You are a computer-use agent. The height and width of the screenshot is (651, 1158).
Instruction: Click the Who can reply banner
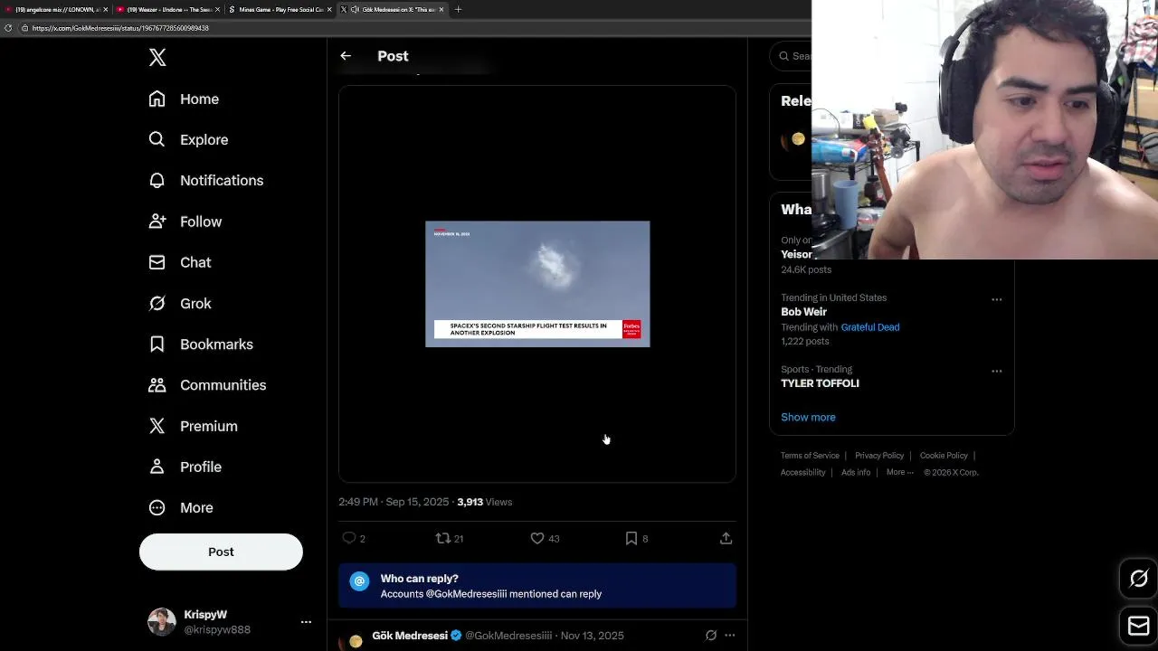[x=537, y=586]
